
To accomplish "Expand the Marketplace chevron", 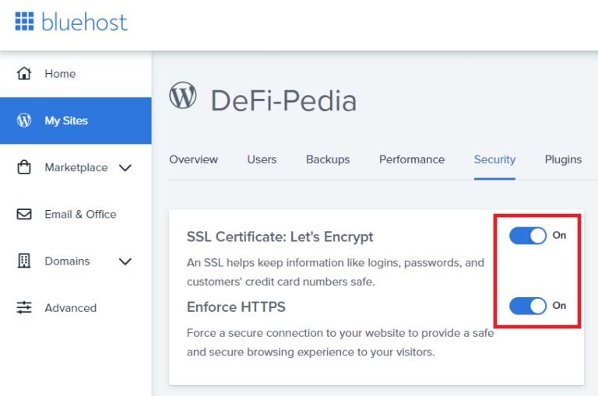I will pos(125,168).
